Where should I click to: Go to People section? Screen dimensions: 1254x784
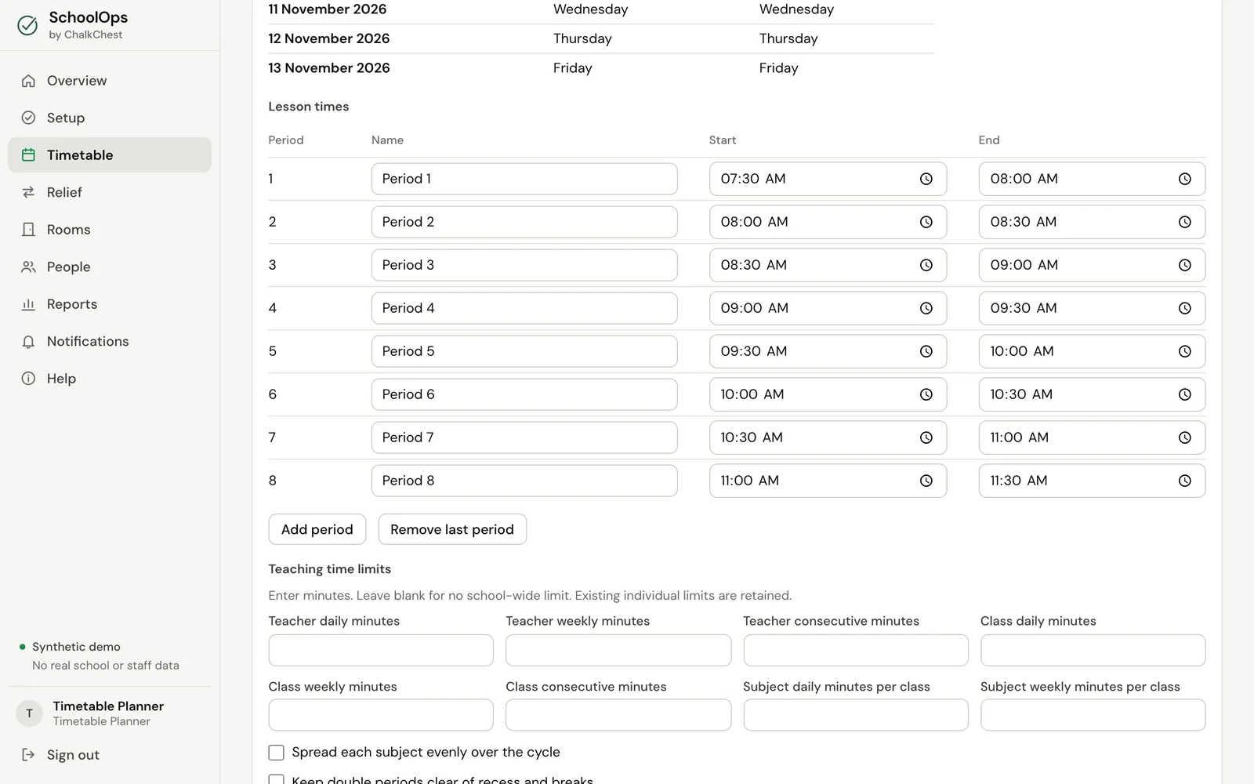tap(110, 267)
